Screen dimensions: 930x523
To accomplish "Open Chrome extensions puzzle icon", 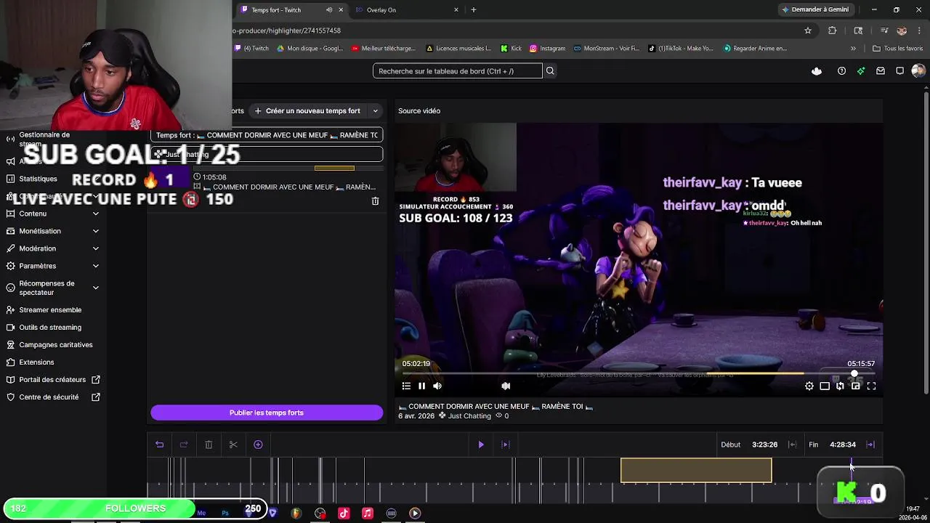I will (x=833, y=31).
